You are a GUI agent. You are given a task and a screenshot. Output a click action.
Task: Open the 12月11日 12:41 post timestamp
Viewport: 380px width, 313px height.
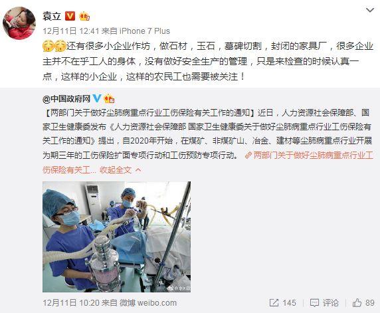coord(71,31)
